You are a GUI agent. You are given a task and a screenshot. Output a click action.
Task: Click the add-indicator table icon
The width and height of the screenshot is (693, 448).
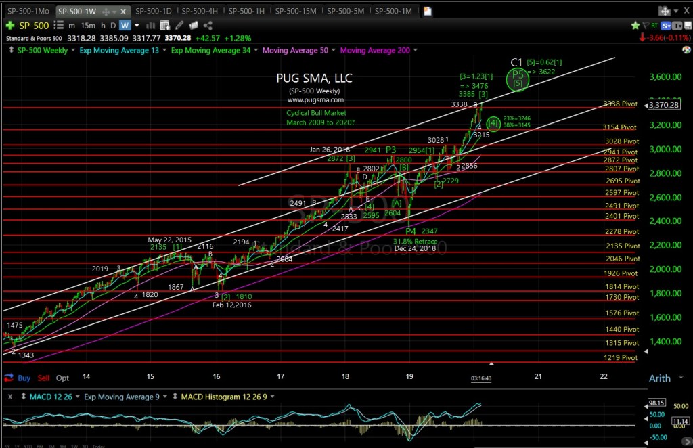click(165, 26)
